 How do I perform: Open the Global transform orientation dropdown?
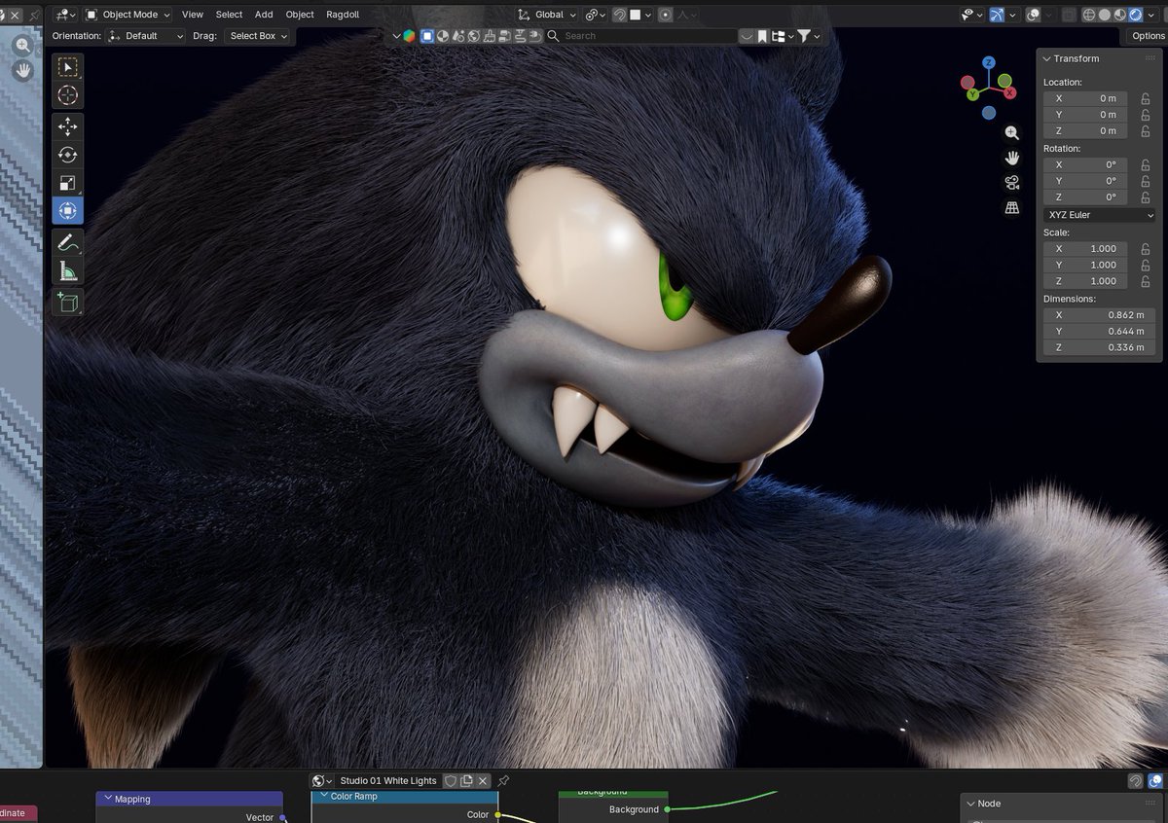[547, 15]
